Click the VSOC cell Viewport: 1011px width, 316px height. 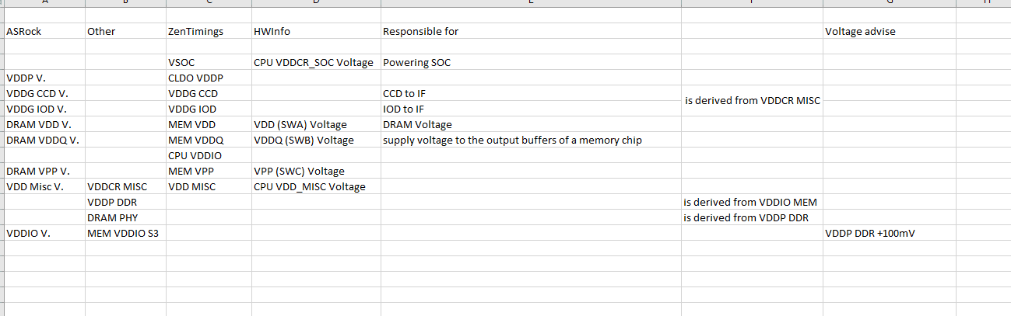(x=209, y=62)
